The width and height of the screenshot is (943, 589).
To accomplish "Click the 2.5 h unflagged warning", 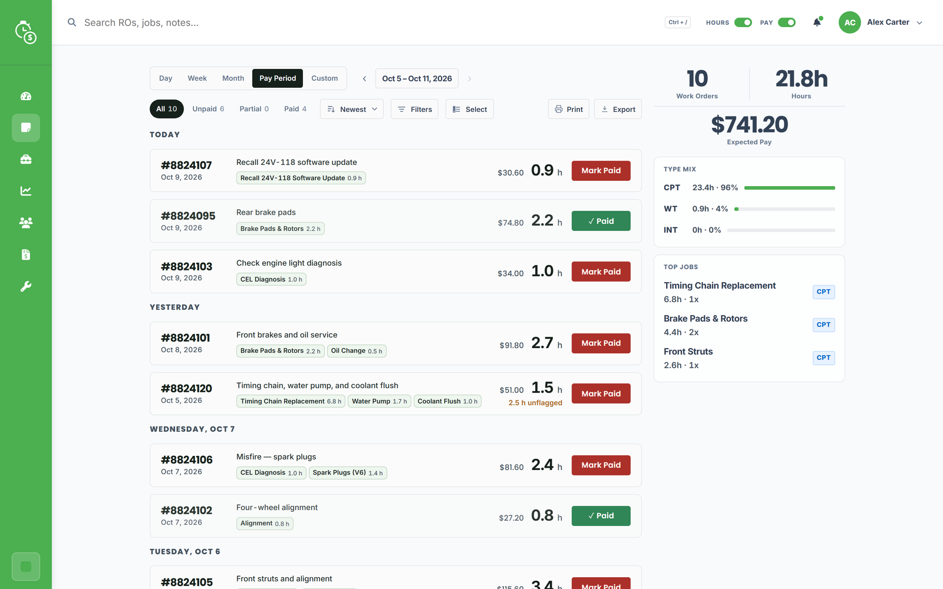I will coord(535,403).
